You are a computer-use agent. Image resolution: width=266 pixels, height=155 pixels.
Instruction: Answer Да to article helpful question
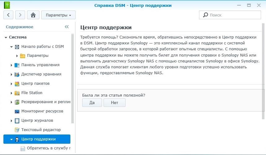(92, 103)
